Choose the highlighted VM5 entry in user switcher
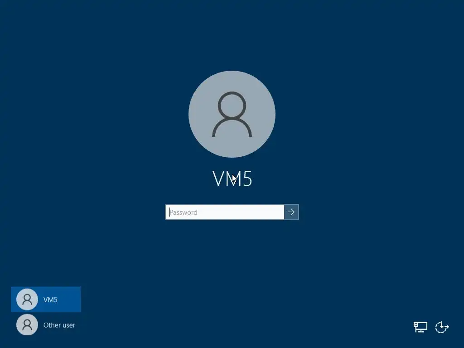The image size is (464, 348). (46, 299)
